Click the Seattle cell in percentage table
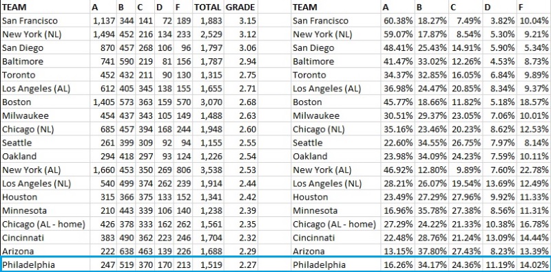551x272 pixels. point(307,143)
